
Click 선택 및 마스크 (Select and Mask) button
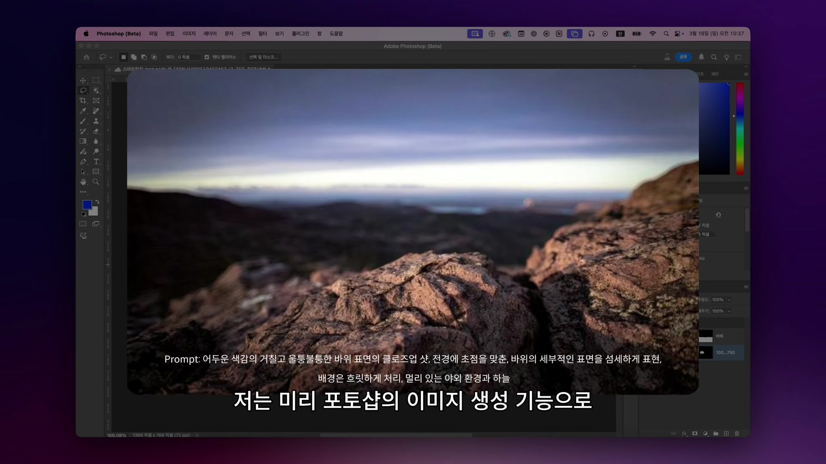[264, 57]
